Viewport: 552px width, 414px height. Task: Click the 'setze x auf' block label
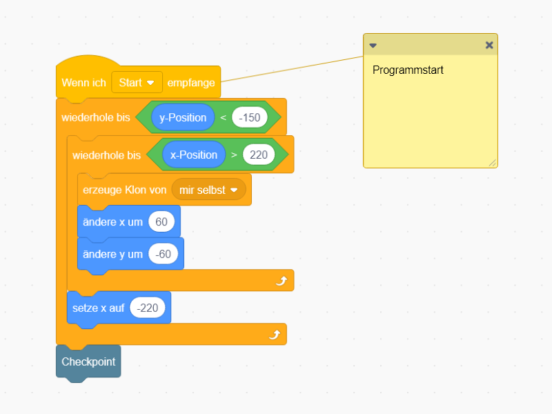pyautogui.click(x=98, y=308)
